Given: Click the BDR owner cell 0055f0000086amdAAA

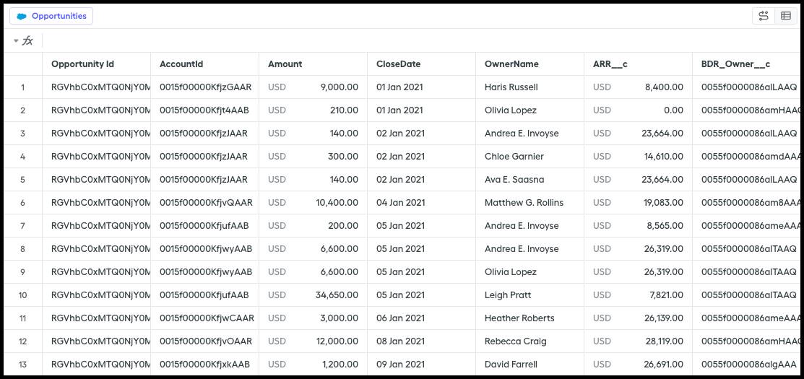Looking at the screenshot, I should (x=746, y=156).
